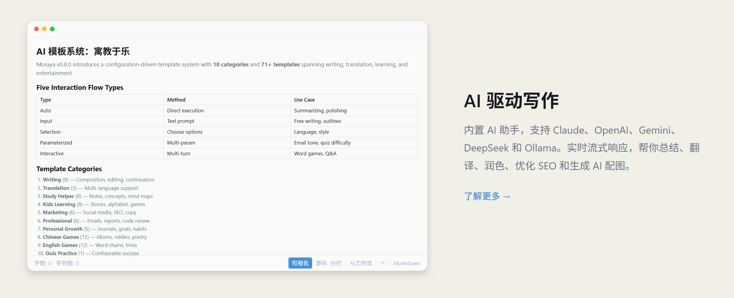Open the 了解更多 learn more link
The image size is (734, 298).
(487, 196)
